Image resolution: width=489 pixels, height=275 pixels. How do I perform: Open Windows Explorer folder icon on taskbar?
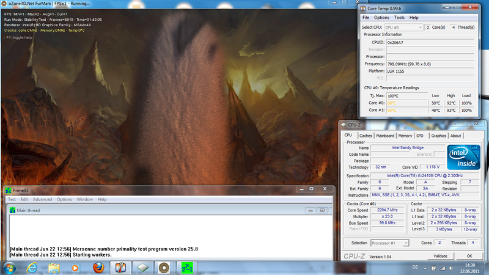54,268
